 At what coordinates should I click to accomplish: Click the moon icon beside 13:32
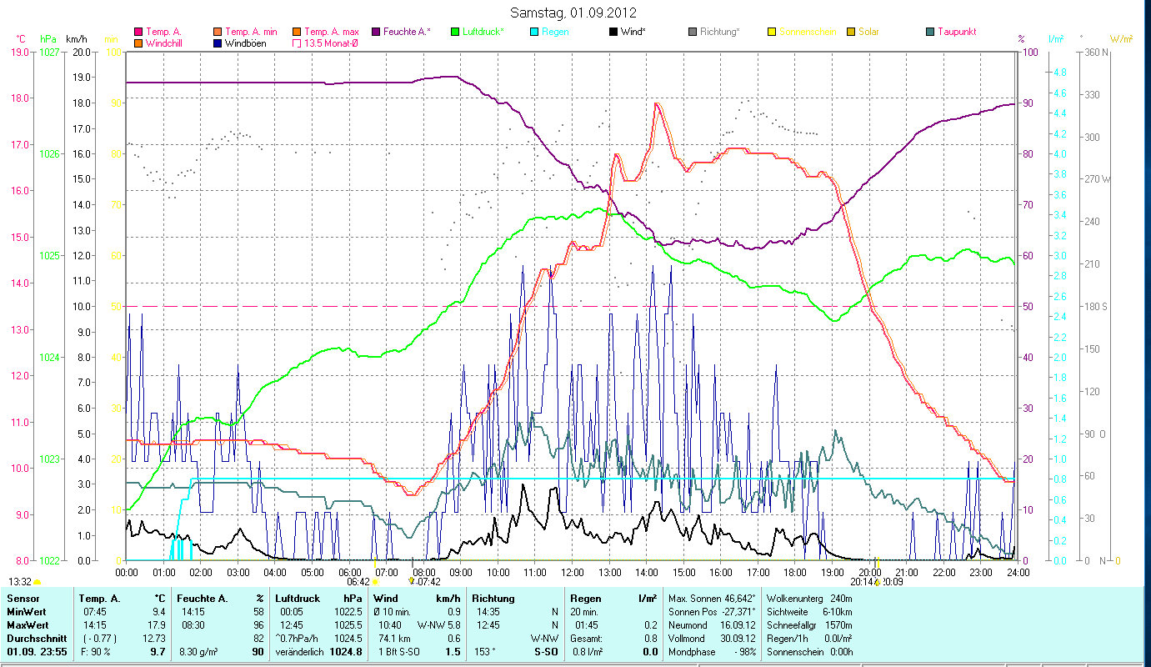click(x=38, y=581)
